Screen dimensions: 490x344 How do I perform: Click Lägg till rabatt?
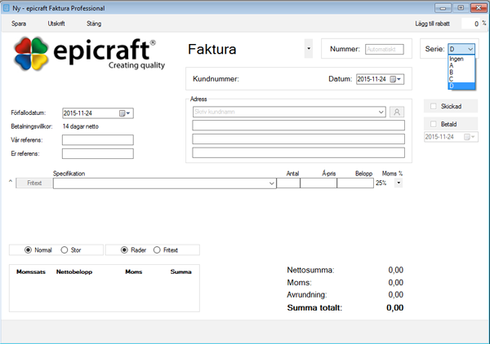432,24
